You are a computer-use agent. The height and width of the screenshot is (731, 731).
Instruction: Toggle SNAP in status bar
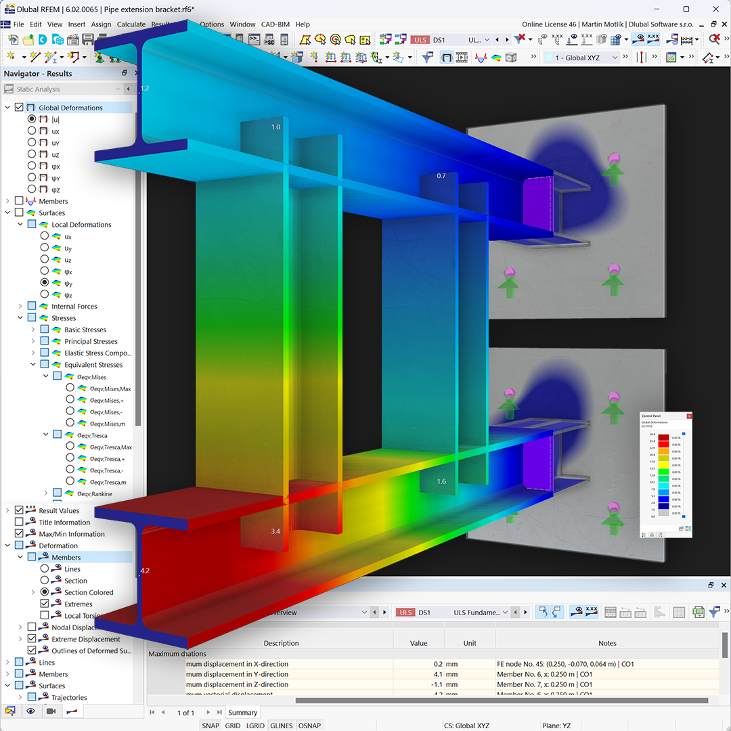(x=211, y=726)
